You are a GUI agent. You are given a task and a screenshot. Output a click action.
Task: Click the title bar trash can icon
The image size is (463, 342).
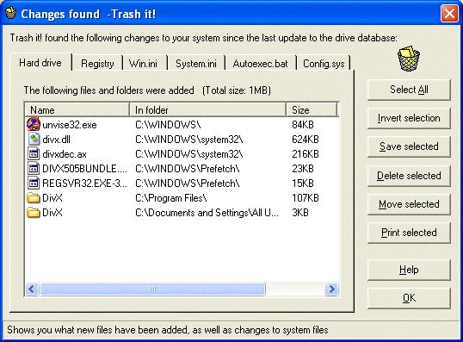pyautogui.click(x=11, y=13)
